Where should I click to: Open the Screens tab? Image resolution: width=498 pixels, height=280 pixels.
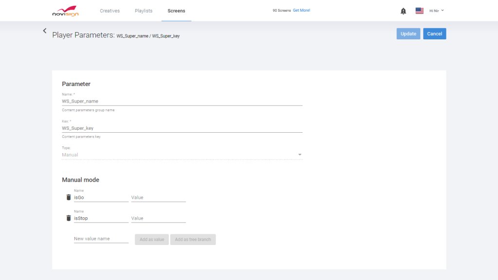click(x=176, y=11)
